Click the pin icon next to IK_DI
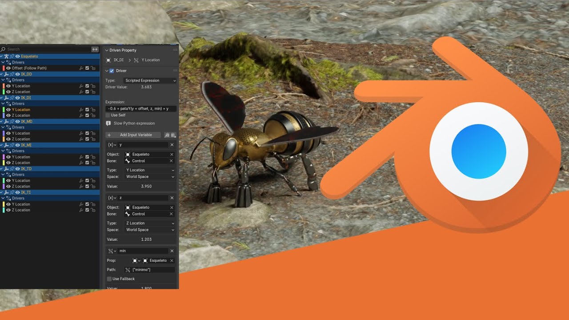Image resolution: width=569 pixels, height=320 pixels. pyautogui.click(x=12, y=98)
